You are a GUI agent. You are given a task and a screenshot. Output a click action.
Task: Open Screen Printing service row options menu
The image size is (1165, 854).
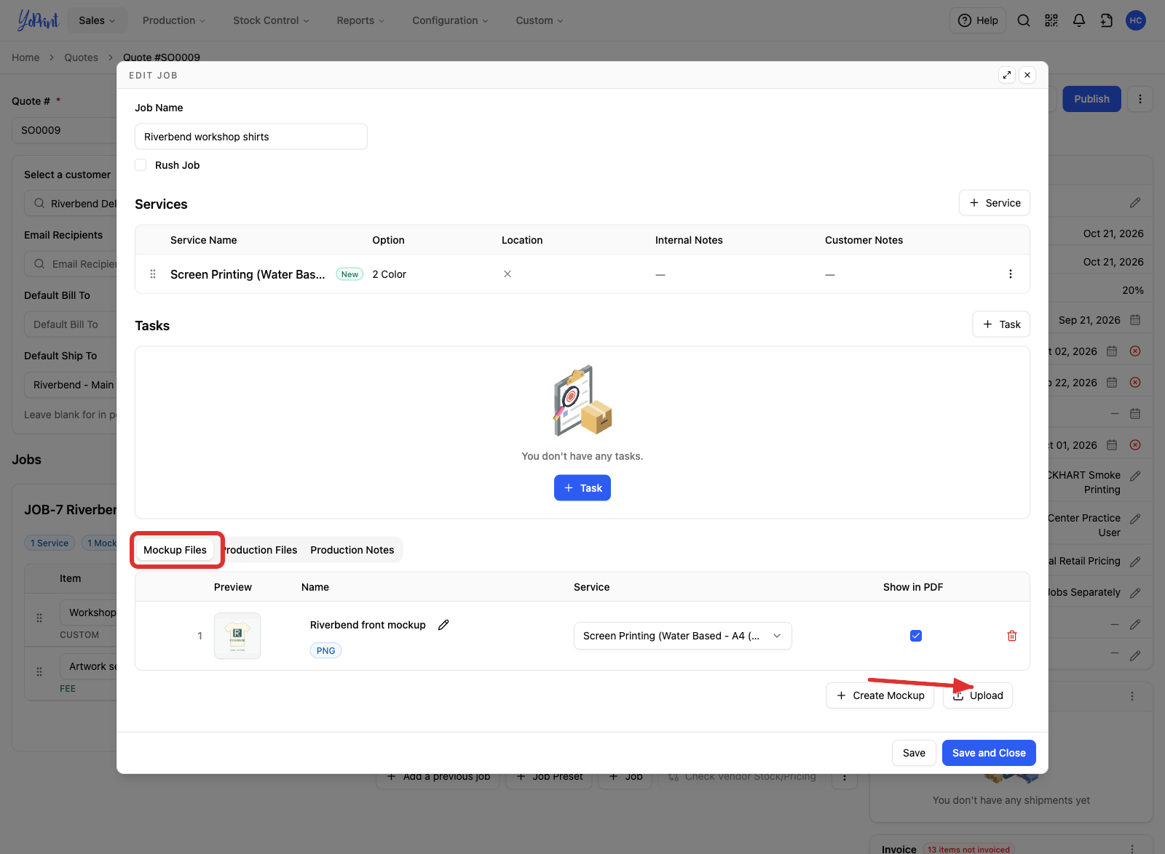pyautogui.click(x=1011, y=274)
